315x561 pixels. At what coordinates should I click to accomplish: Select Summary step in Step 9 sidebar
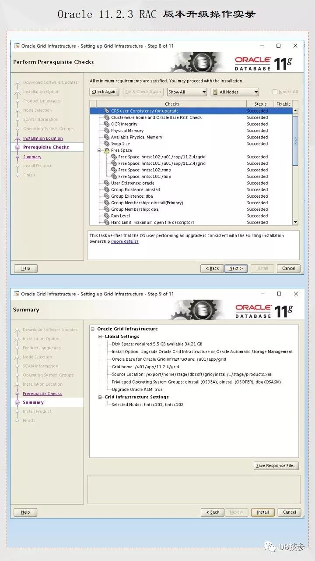click(33, 402)
